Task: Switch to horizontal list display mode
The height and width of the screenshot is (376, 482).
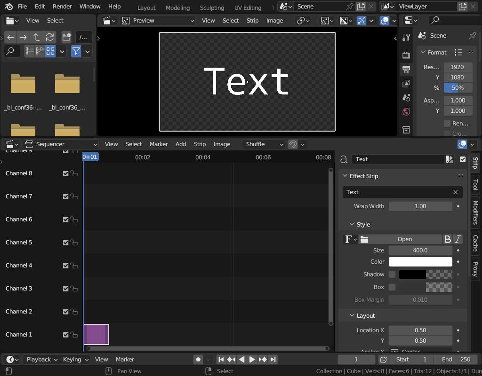Action: [40, 51]
